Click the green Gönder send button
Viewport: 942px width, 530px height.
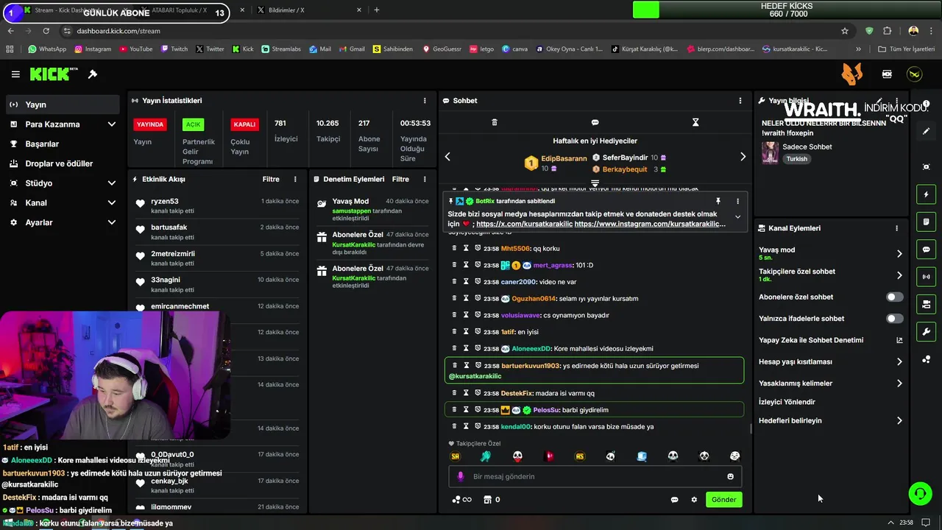[723, 500]
